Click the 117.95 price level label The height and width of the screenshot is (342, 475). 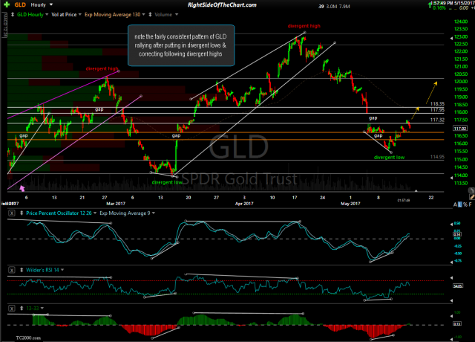[437, 110]
